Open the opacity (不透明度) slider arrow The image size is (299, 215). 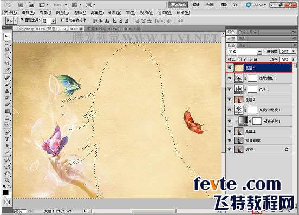point(294,51)
